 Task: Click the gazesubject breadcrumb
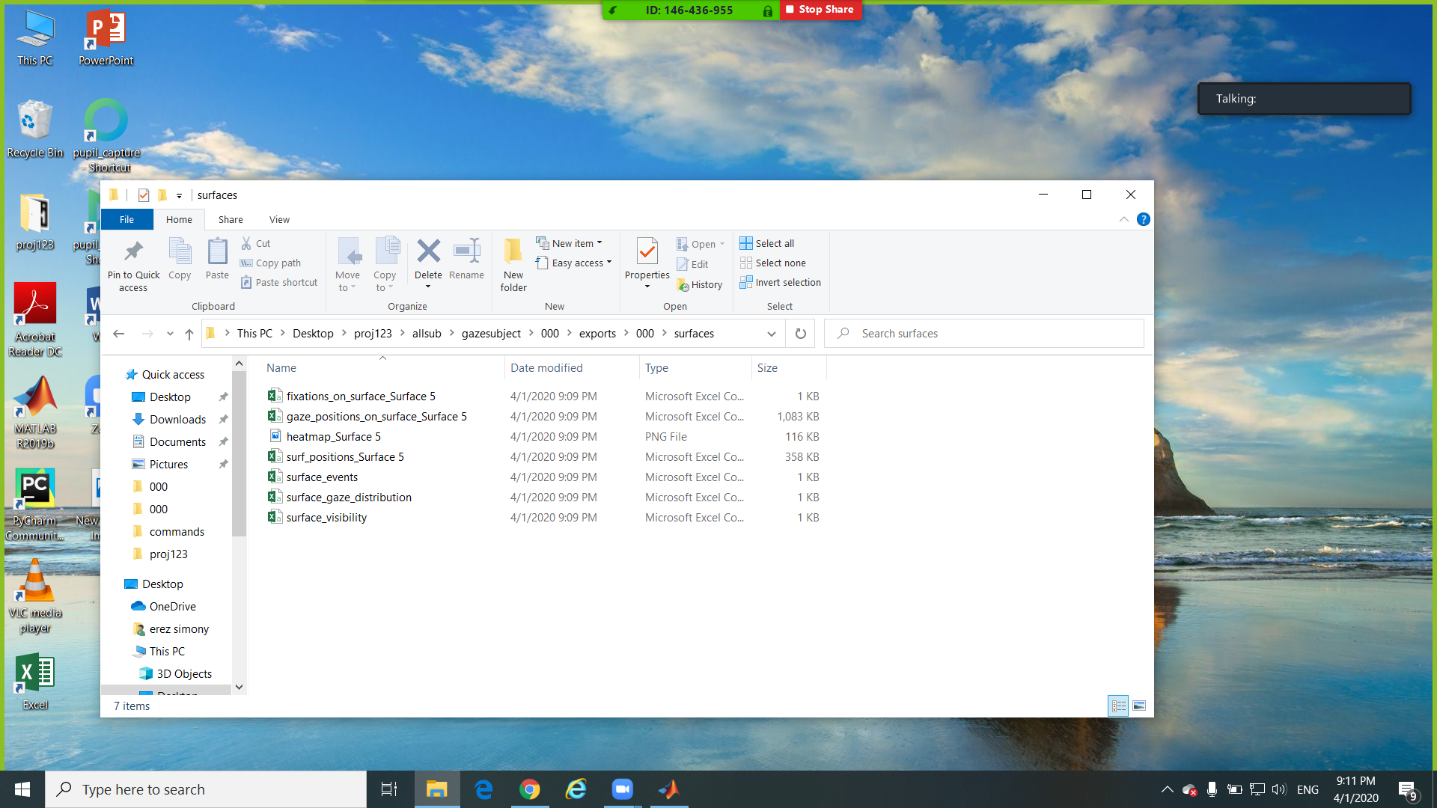[491, 334]
